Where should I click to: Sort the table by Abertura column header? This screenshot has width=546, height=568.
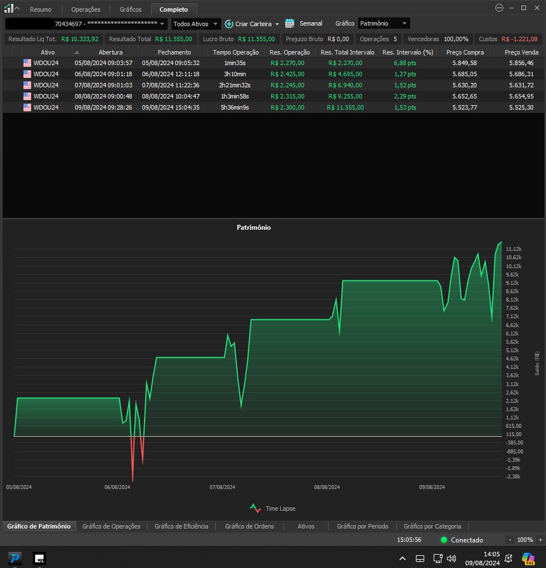point(110,52)
